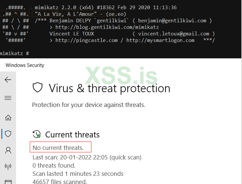Open Firewall & network protection icon

click(x=8, y=167)
